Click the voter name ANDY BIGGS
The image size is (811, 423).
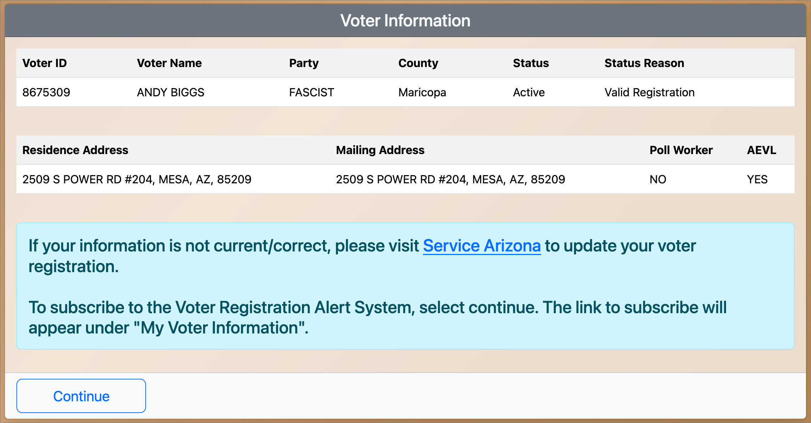[x=171, y=92]
